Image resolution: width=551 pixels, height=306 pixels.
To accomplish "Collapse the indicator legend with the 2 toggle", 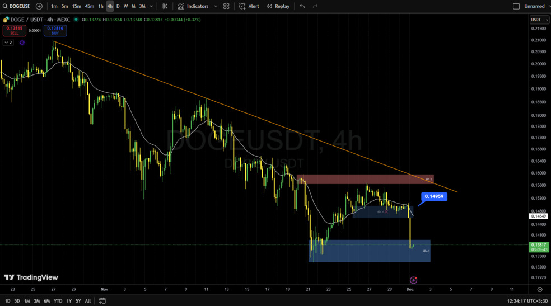I will [x=8, y=43].
